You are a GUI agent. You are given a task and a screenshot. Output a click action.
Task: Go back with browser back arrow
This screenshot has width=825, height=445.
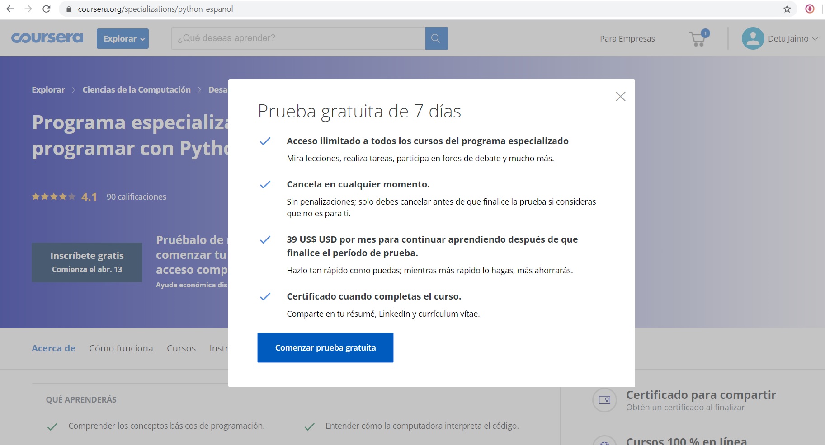(x=10, y=9)
